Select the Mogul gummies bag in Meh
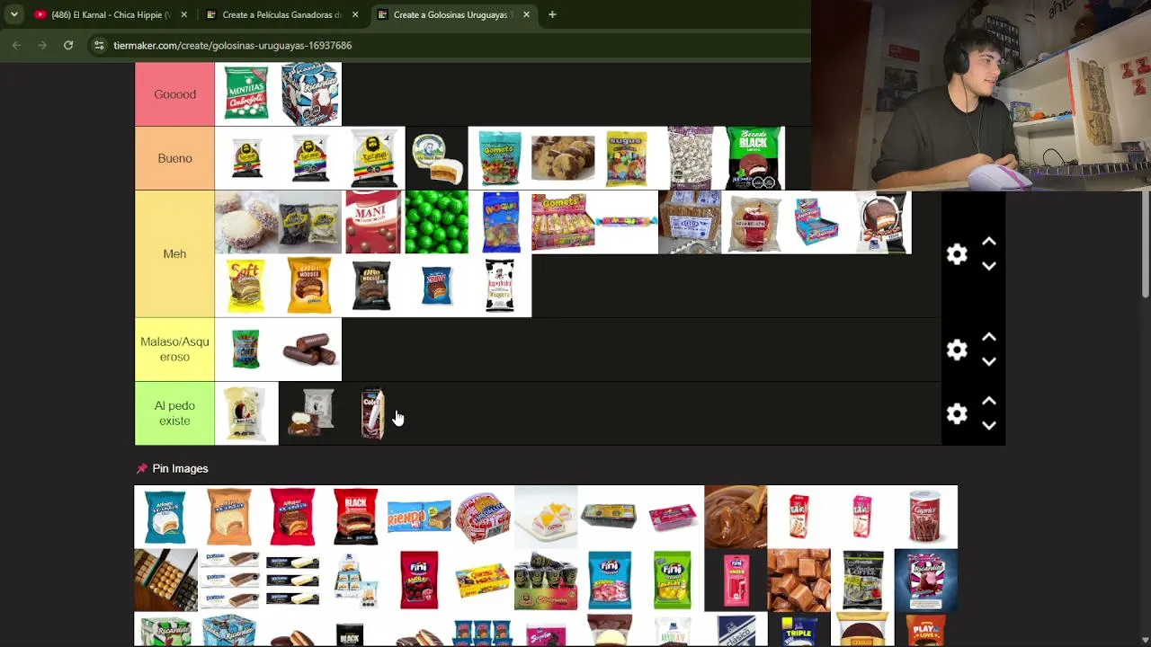1151x647 pixels. pyautogui.click(x=500, y=222)
